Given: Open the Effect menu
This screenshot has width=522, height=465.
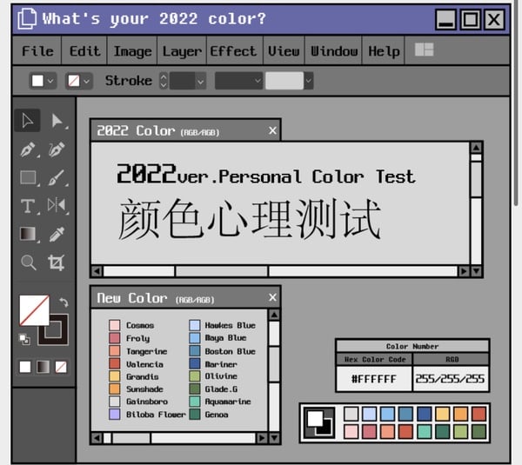Looking at the screenshot, I should click(233, 51).
